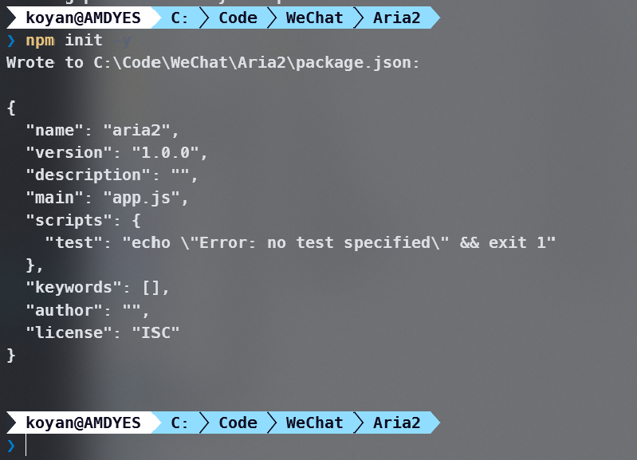The width and height of the screenshot is (637, 460).
Task: Click the npm command word
Action: pyautogui.click(x=40, y=41)
